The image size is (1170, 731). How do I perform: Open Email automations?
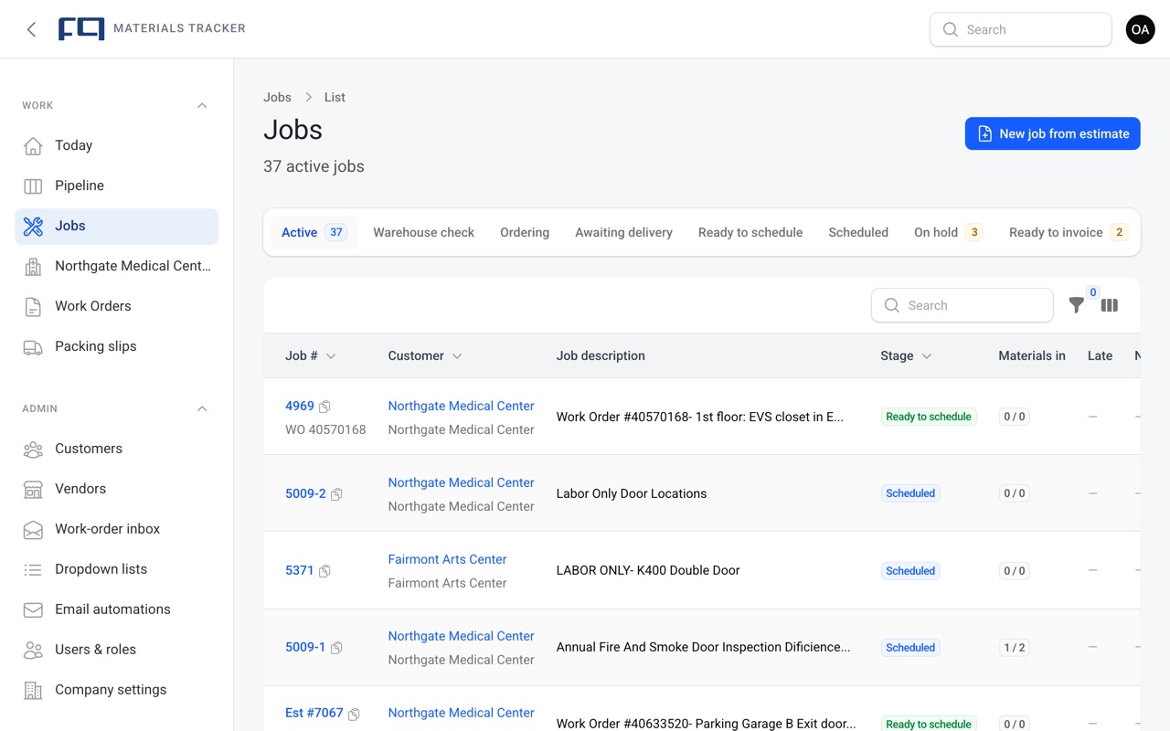tap(116, 609)
